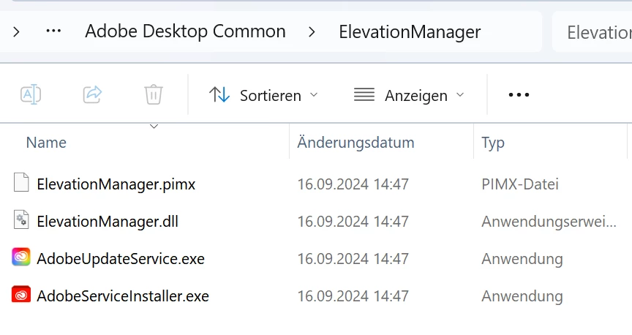Expand chevron after Adobe Desktop Common
This screenshot has height=335, width=632.
312,31
